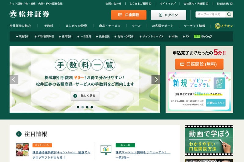Open 動画で学ぼう video banner

point(209,140)
